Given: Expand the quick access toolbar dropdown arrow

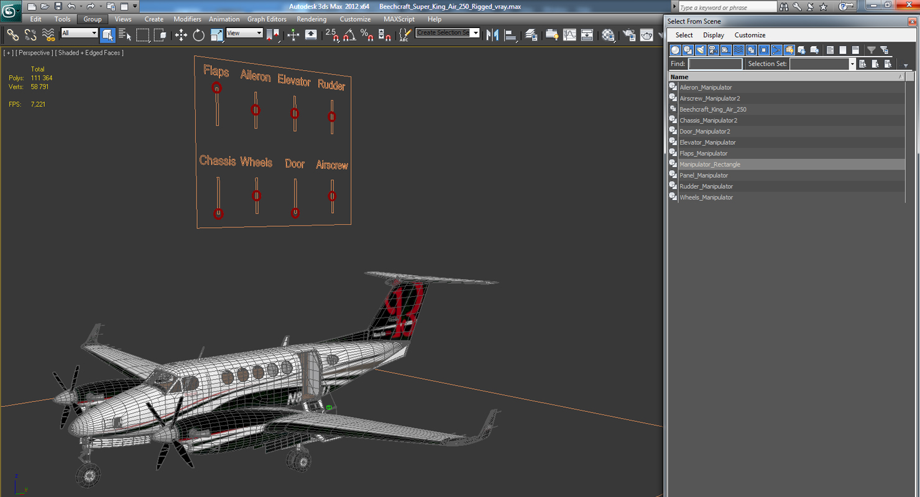Looking at the screenshot, I should point(135,6).
